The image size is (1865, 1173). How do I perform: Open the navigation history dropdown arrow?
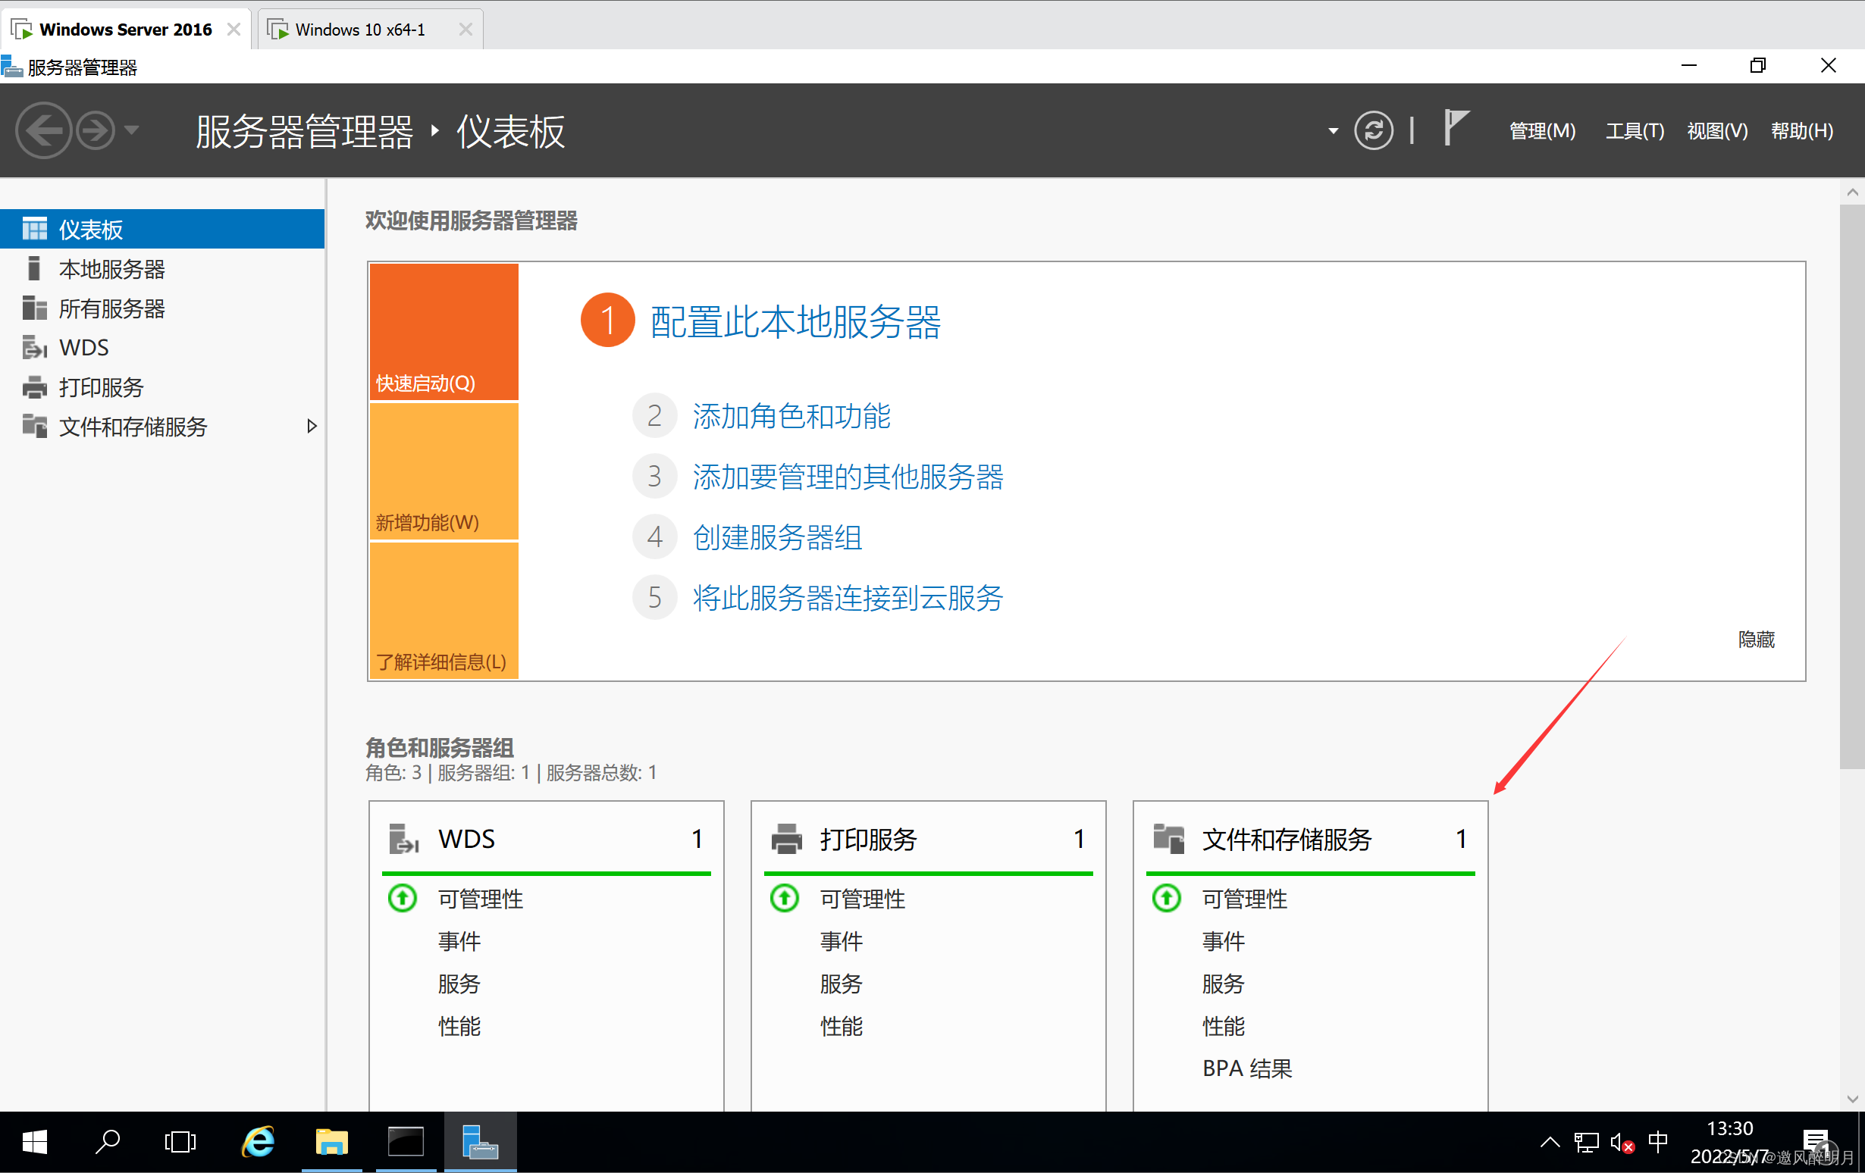point(132,131)
